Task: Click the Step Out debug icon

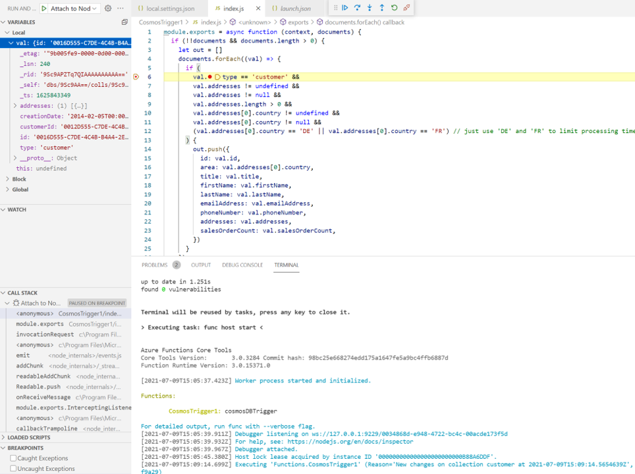Action: point(382,7)
